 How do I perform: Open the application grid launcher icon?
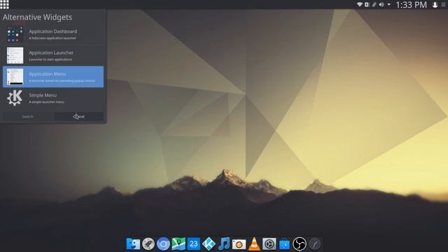click(4, 4)
